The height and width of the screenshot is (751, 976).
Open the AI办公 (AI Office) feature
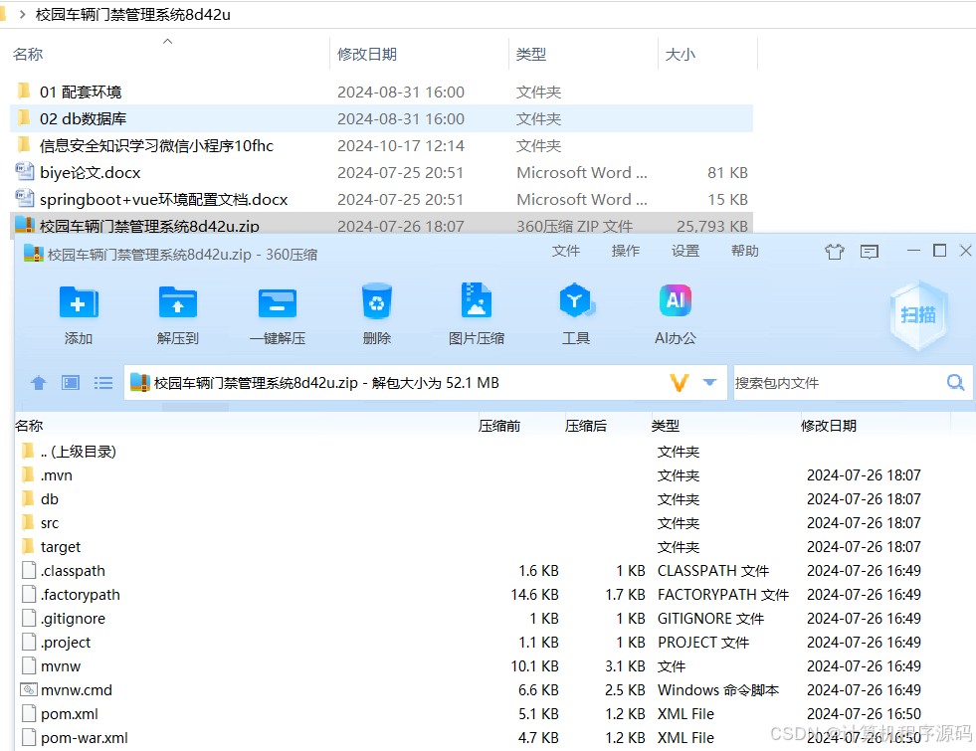coord(676,311)
